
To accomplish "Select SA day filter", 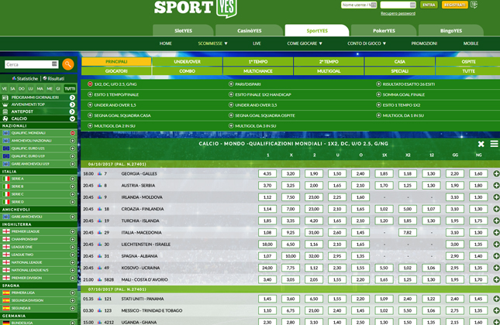I will point(12,89).
